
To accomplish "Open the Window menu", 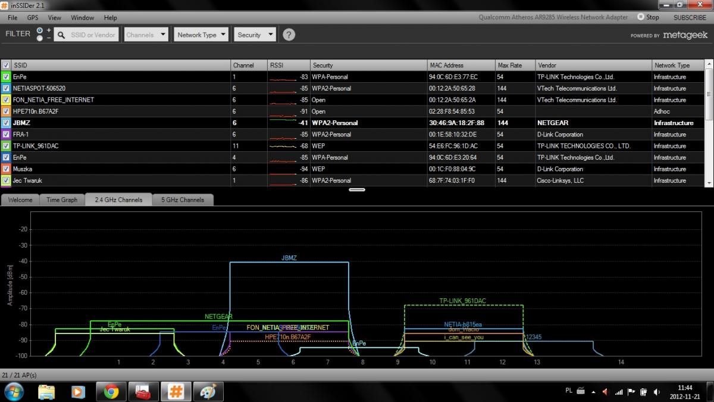I will pos(83,18).
